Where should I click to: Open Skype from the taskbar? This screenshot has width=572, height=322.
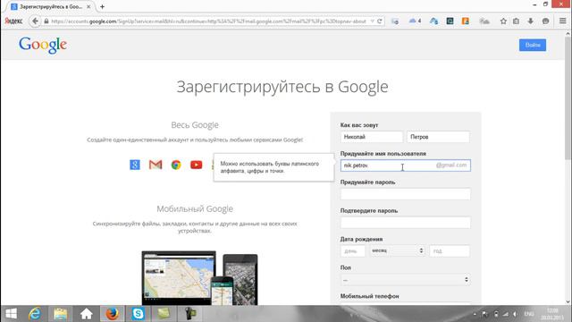(x=138, y=314)
